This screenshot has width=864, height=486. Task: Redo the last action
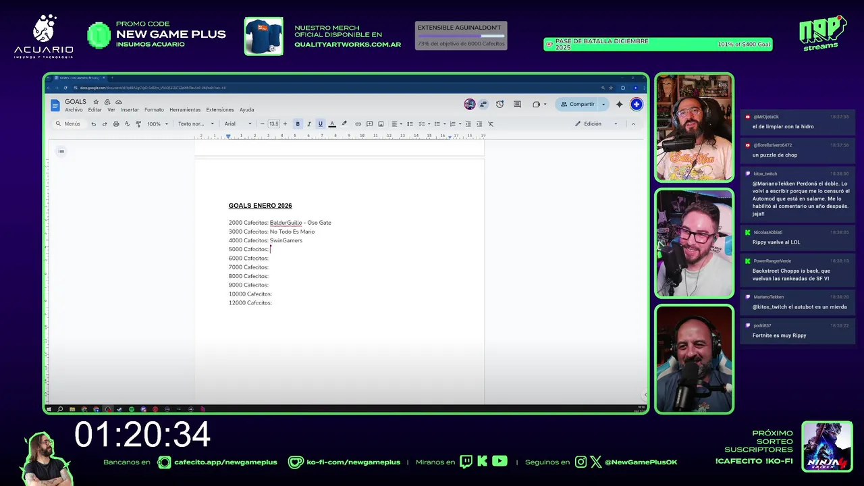click(x=105, y=124)
